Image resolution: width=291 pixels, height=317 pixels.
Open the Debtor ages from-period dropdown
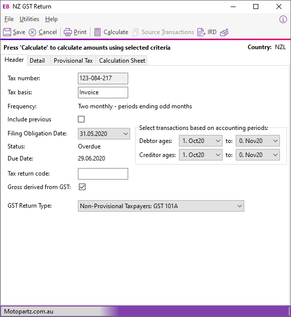(x=201, y=141)
